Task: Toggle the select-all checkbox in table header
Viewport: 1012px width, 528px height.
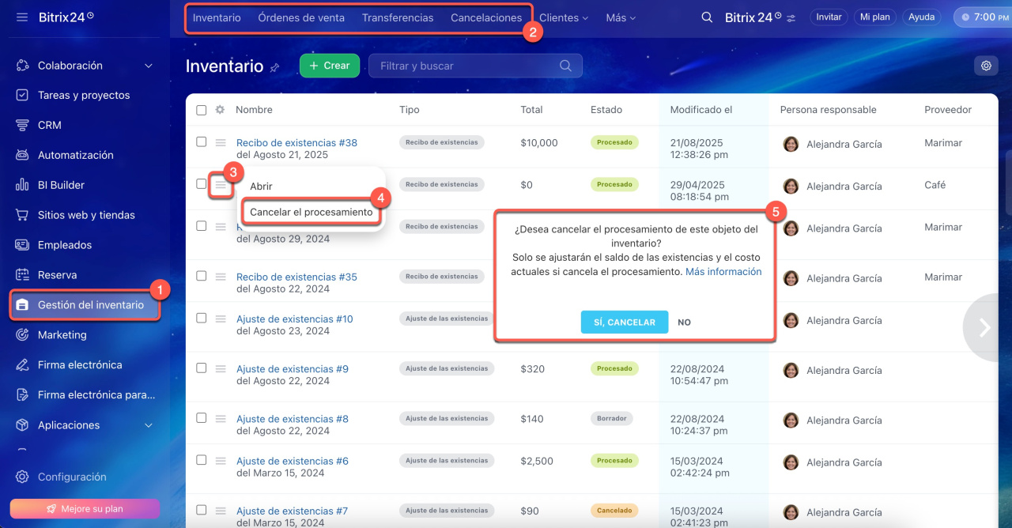Action: point(202,110)
